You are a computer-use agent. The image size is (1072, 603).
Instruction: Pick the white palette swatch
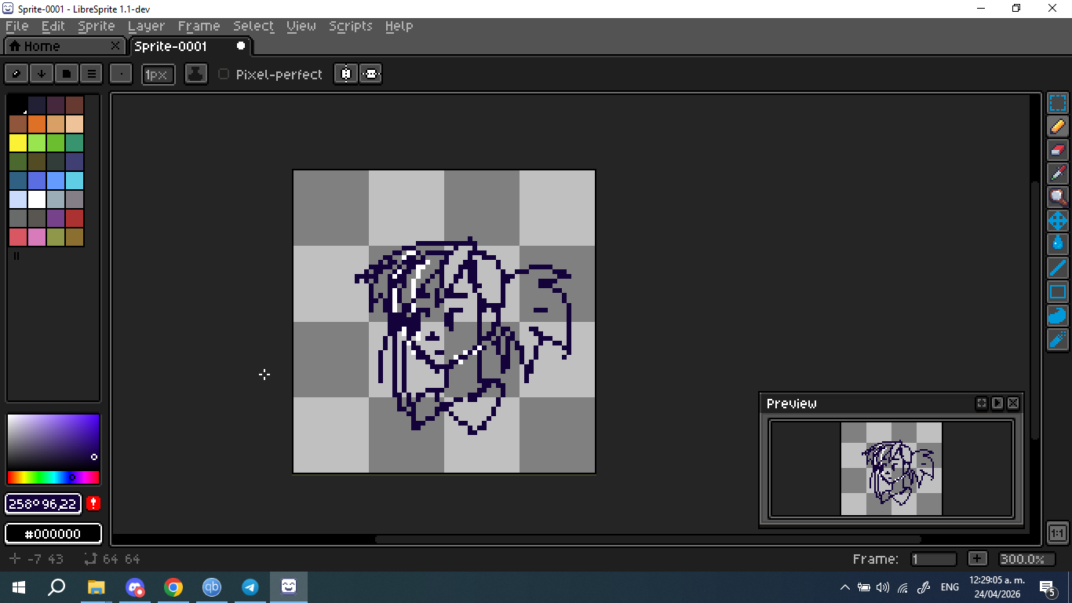coord(37,199)
